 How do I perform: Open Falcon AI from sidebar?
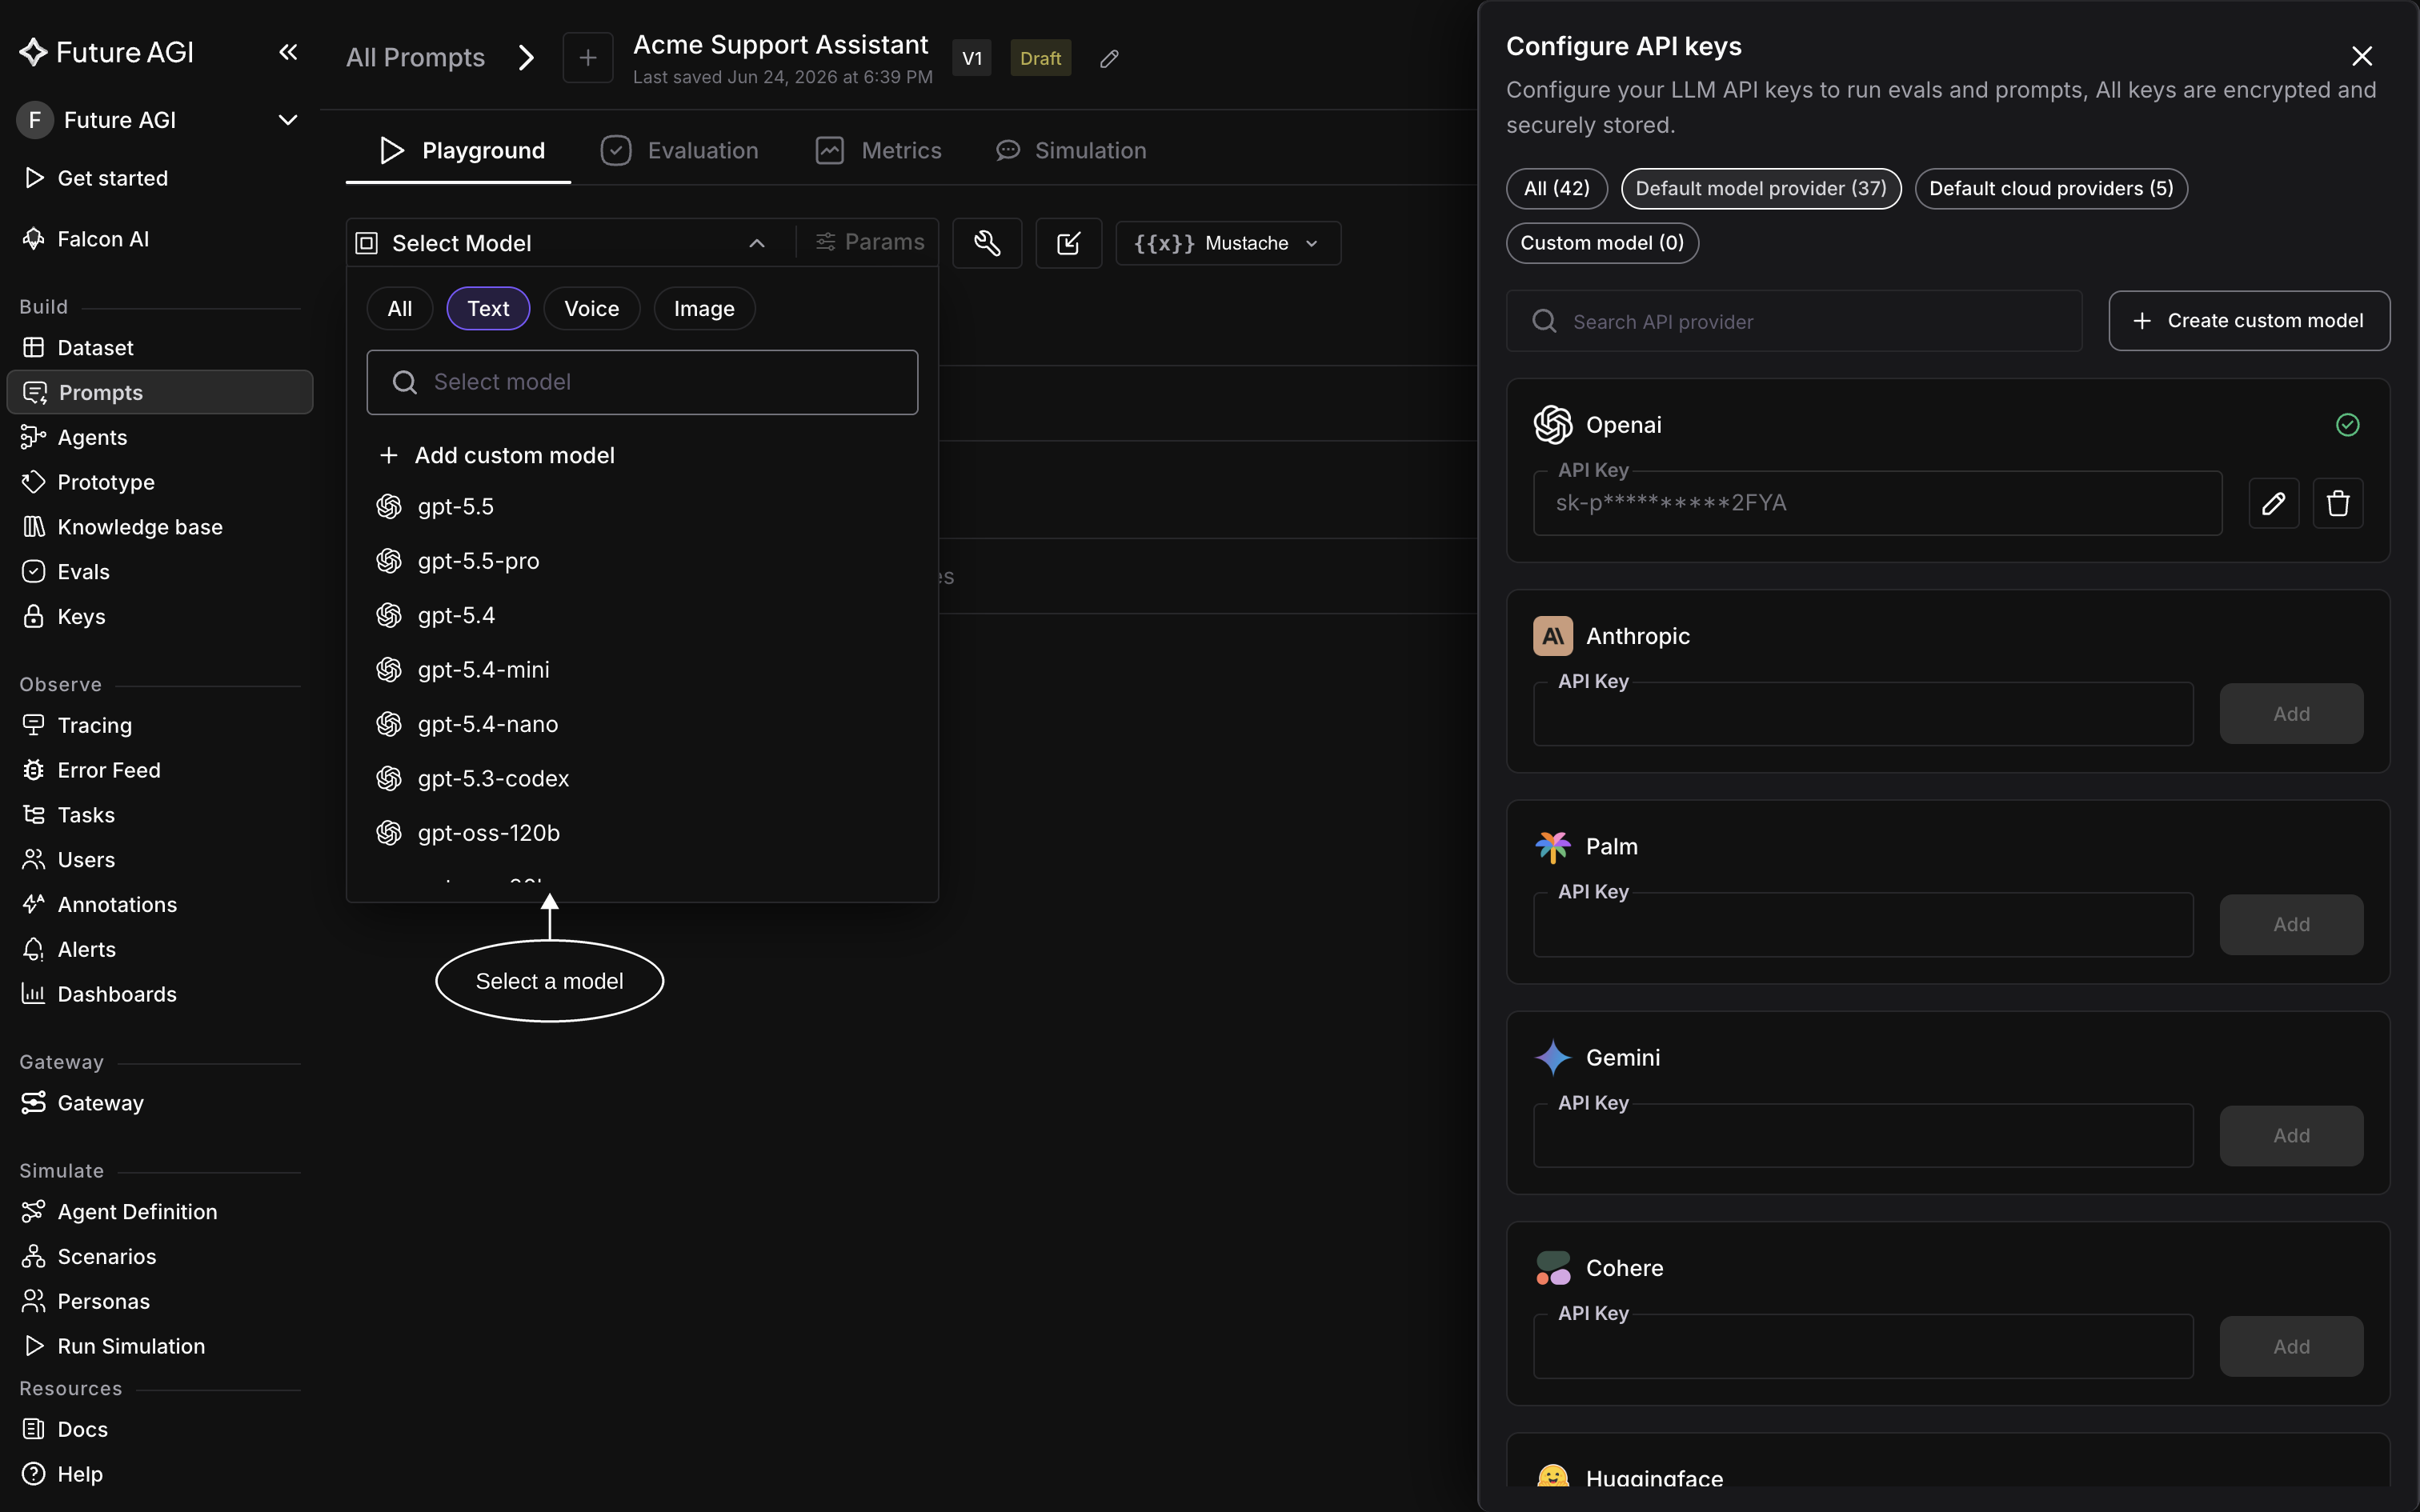point(85,239)
